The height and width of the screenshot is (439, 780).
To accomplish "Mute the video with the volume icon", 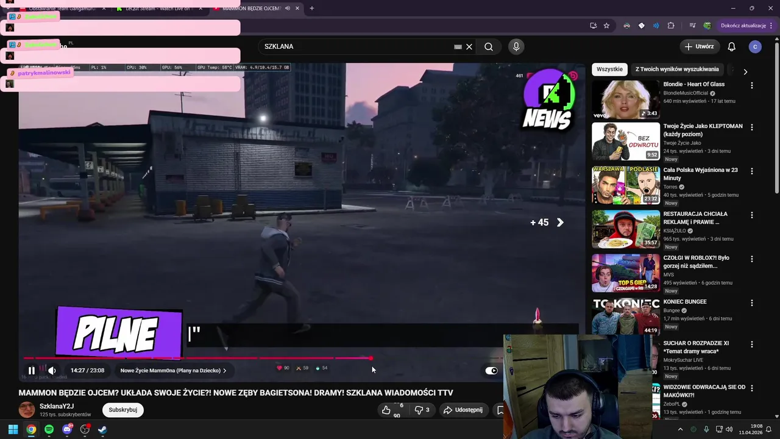I will pyautogui.click(x=52, y=370).
